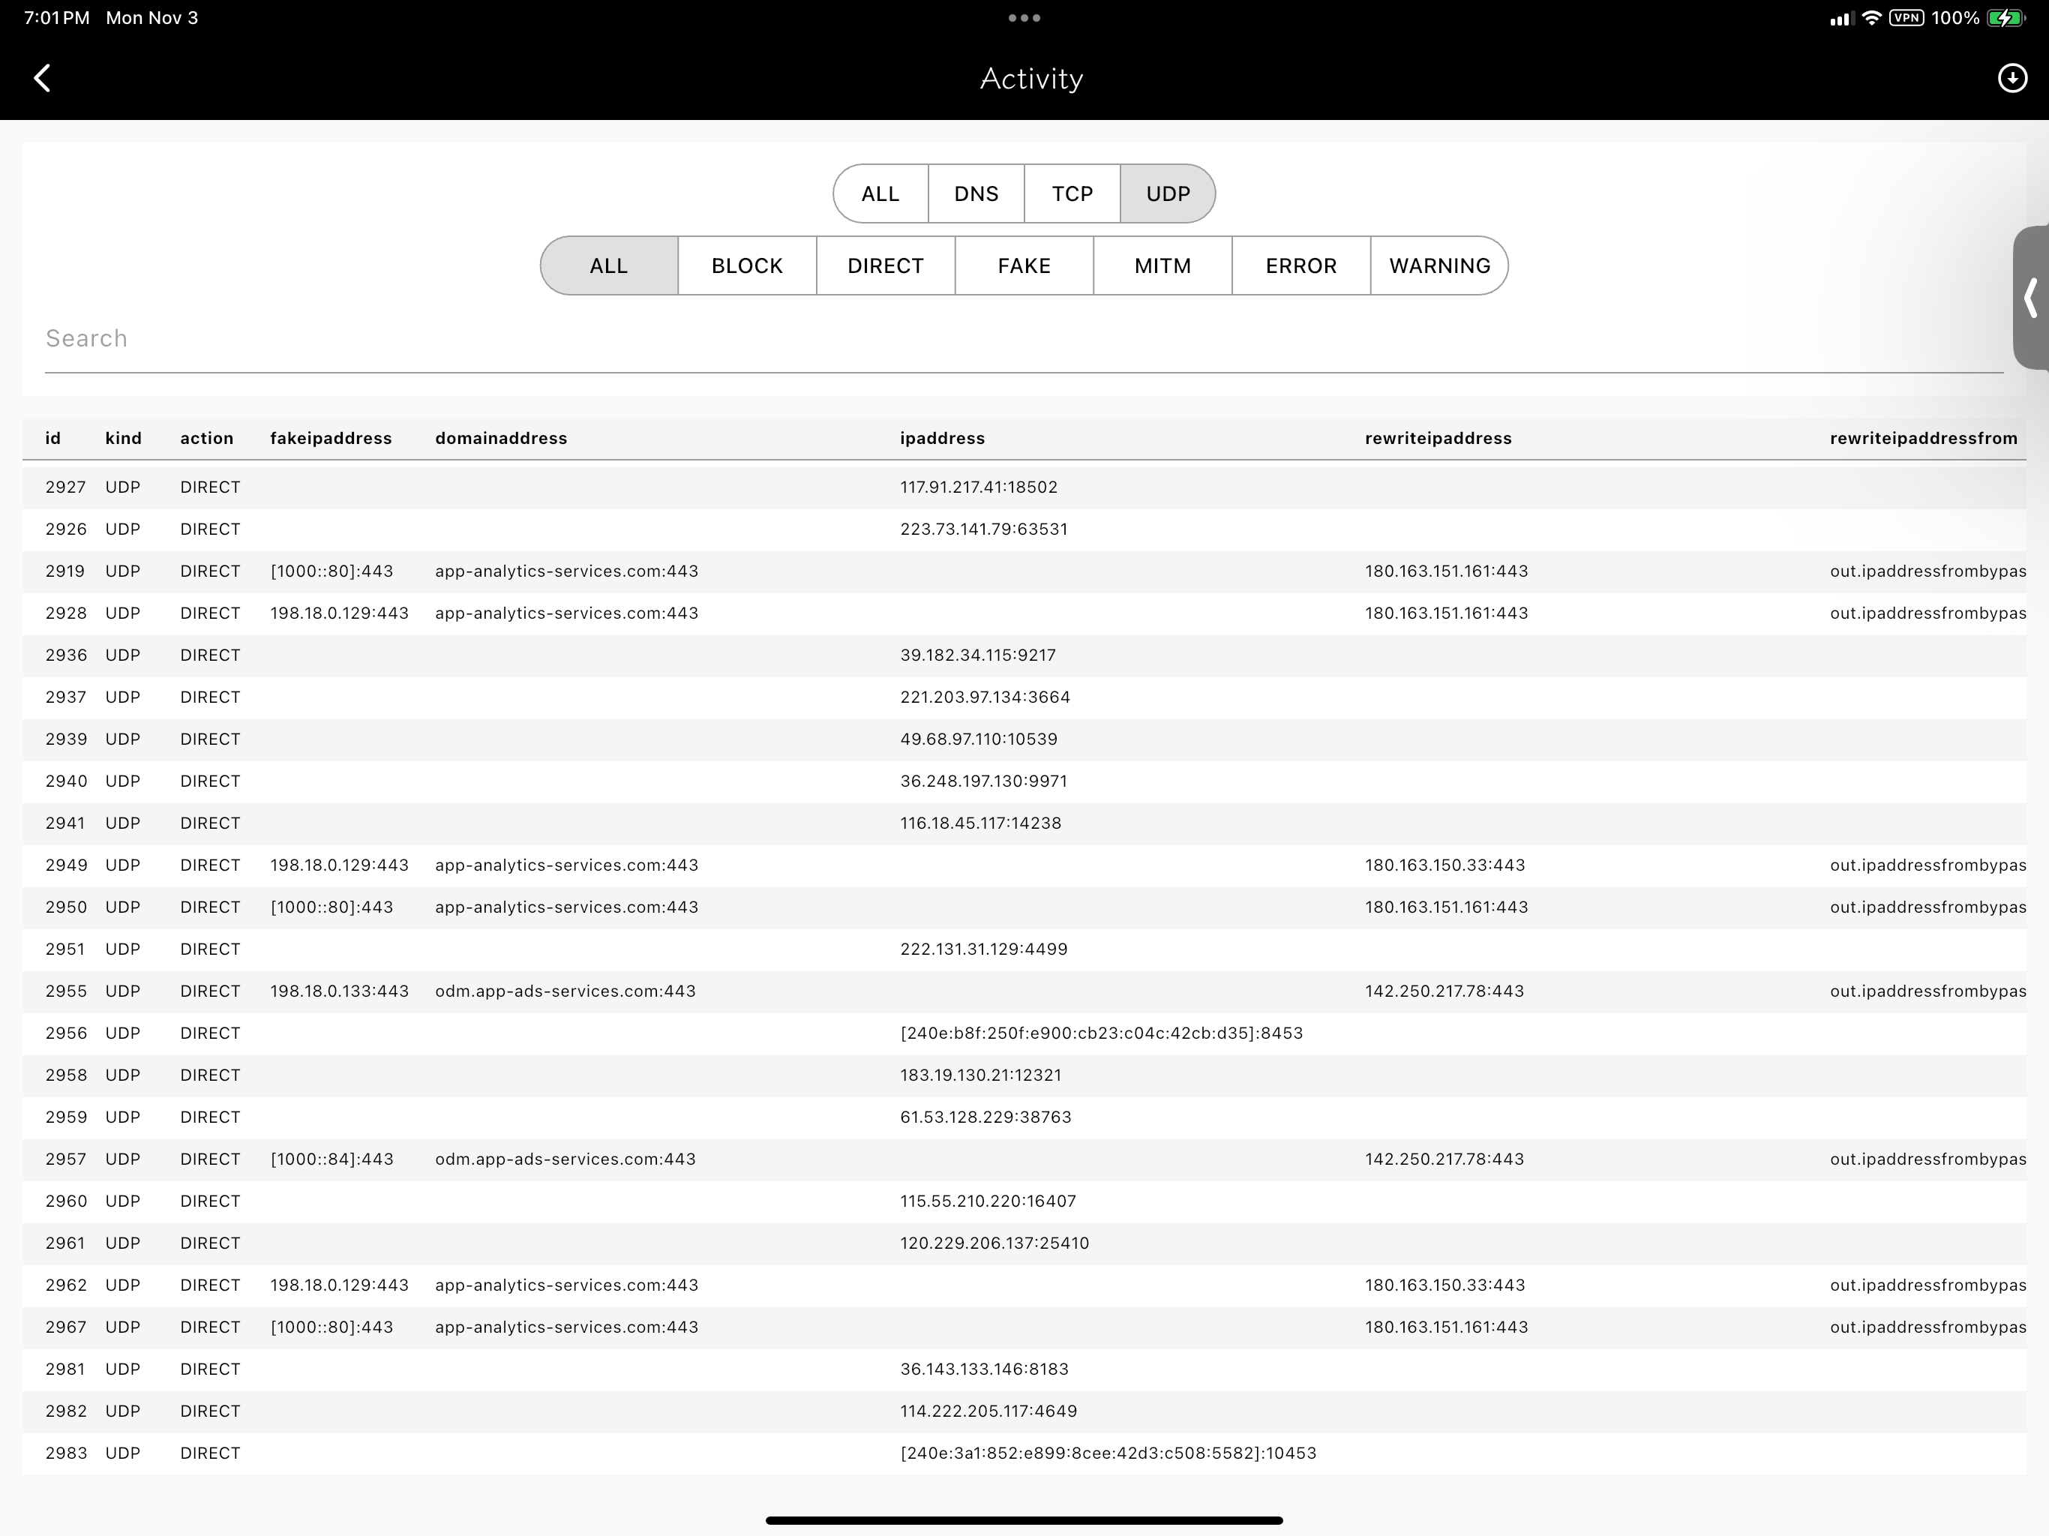Filter by FAKE action
This screenshot has height=1536, width=2049.
click(1024, 266)
